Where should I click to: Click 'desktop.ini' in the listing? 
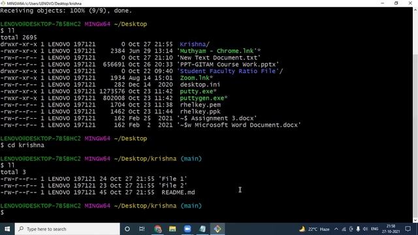coord(200,85)
